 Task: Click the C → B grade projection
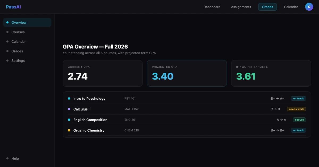click(x=275, y=109)
